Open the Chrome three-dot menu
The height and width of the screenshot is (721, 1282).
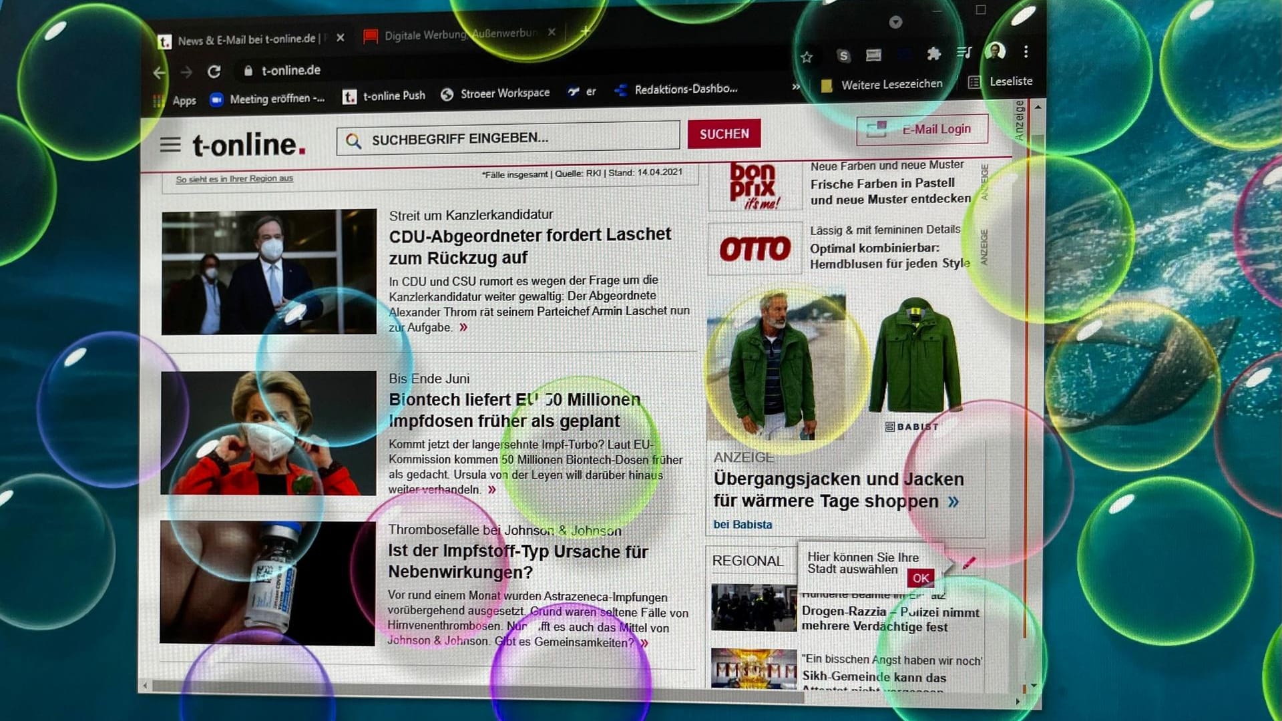(x=1026, y=51)
